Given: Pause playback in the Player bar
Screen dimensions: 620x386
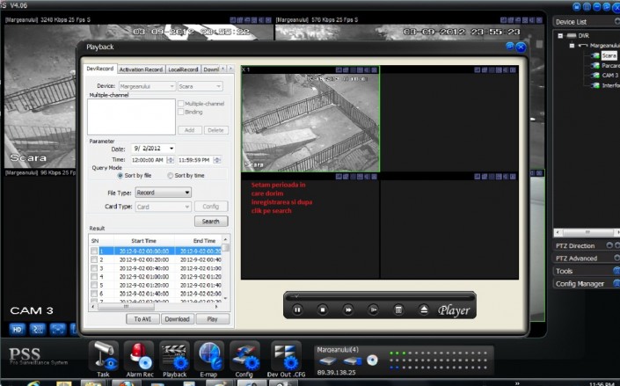Looking at the screenshot, I should click(298, 310).
